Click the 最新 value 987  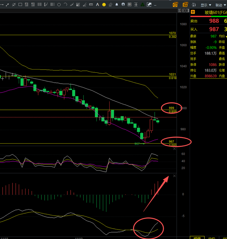(214, 36)
